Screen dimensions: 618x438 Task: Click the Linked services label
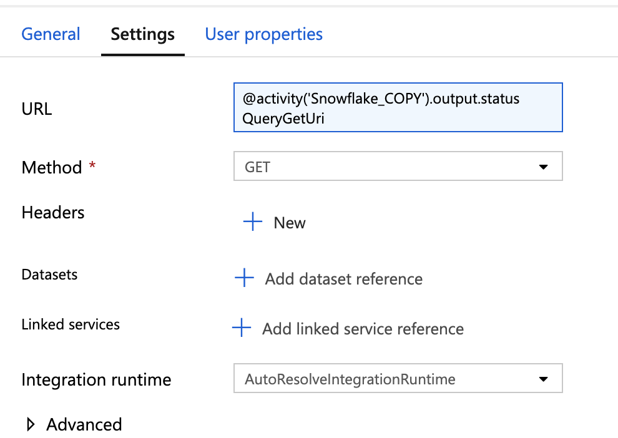(x=71, y=324)
